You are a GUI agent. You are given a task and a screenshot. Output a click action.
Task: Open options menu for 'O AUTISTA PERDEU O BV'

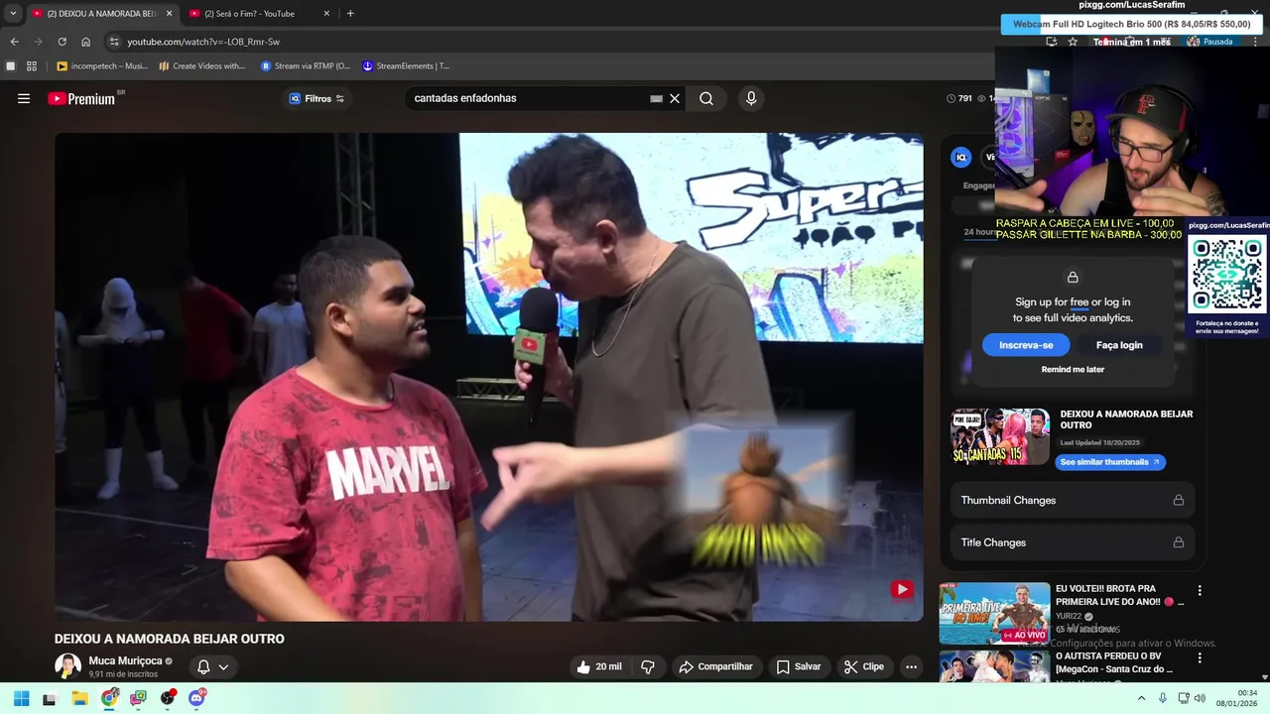point(1200,657)
